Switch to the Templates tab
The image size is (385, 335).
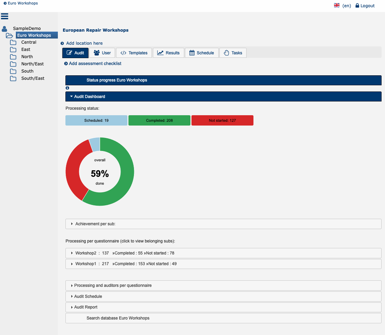pos(134,53)
